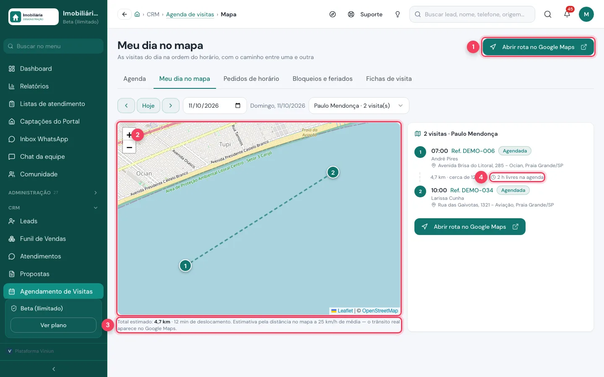Click the date field 11/10/2026

[215, 106]
